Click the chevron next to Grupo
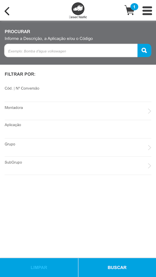The image size is (156, 277). 149,148
